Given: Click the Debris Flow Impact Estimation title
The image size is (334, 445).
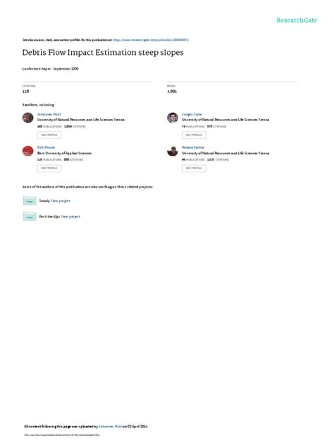Looking at the screenshot, I should [x=103, y=53].
